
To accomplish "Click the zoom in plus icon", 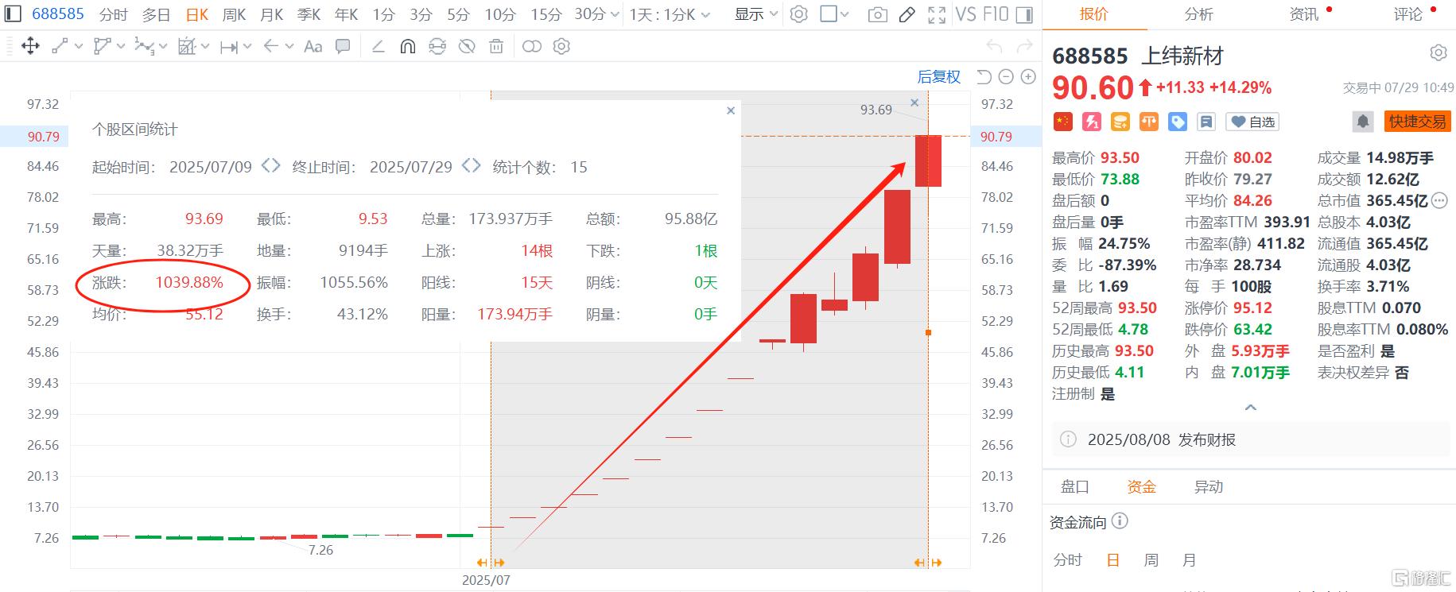I will pos(1028,77).
